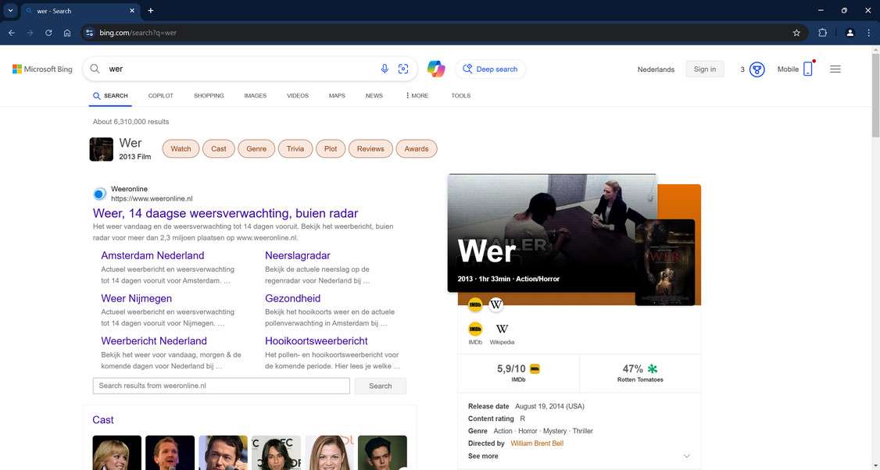Viewport: 880px width, 470px height.
Task: Open the Microsoft Rewards trophy icon
Action: pos(755,69)
